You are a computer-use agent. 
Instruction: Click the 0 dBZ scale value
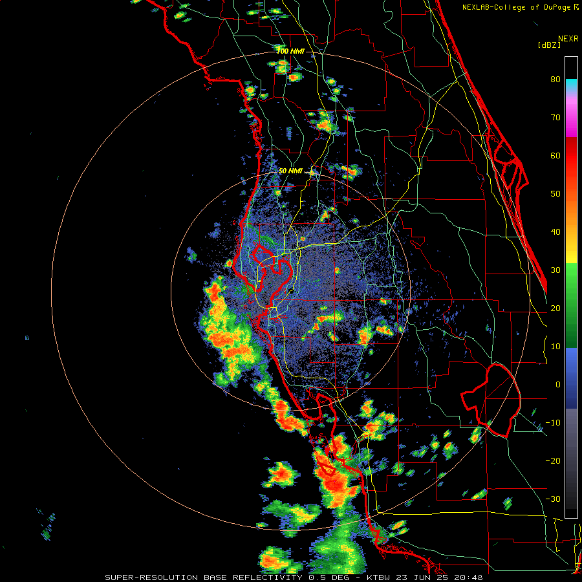(558, 385)
